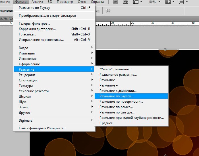
Task: Click Найти фильтры в Интернете...
Action: click(x=42, y=128)
